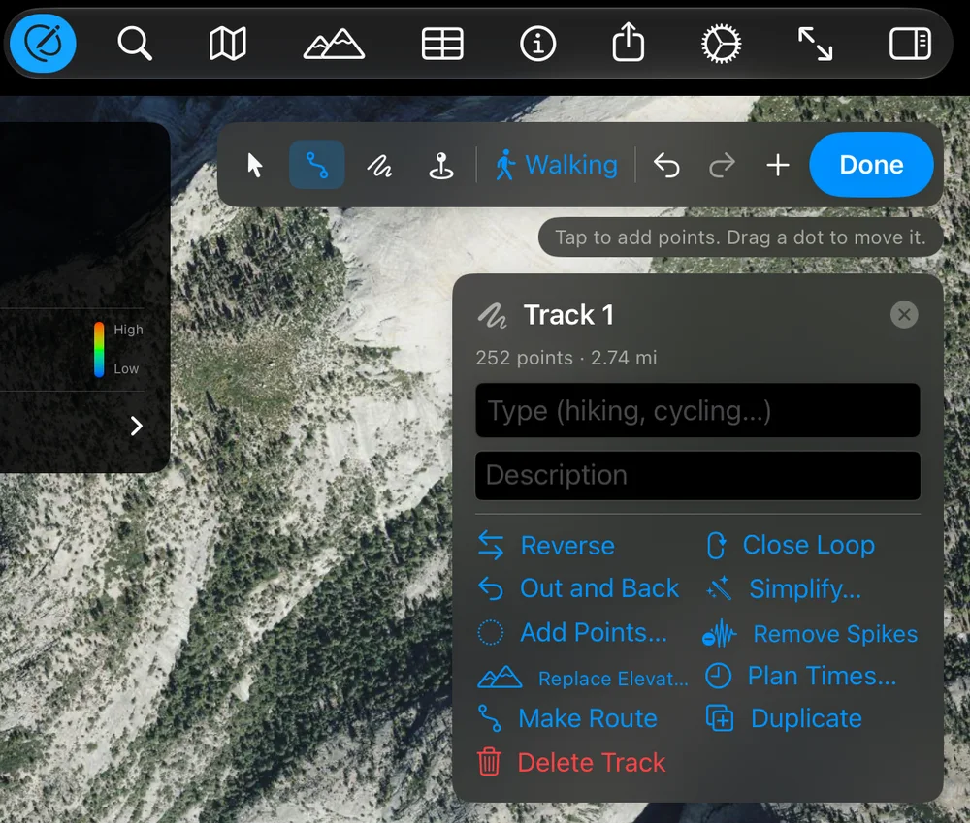Select the waypoint pin tool
970x823 pixels.
coord(441,165)
